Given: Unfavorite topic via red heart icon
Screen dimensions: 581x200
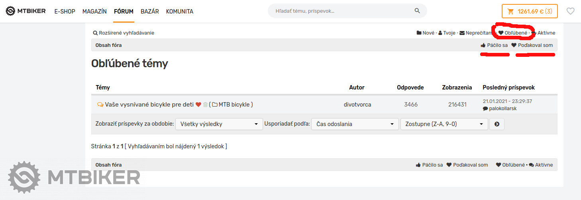Looking at the screenshot, I should tap(198, 105).
